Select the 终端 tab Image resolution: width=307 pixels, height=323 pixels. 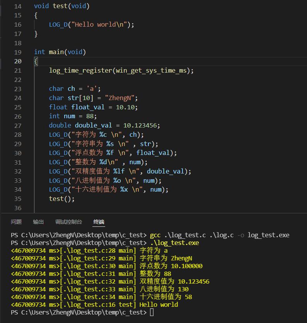[99, 222]
